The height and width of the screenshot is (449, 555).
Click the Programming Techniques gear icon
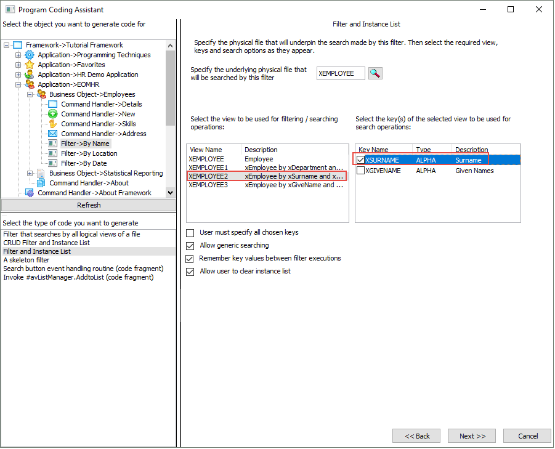[x=30, y=55]
